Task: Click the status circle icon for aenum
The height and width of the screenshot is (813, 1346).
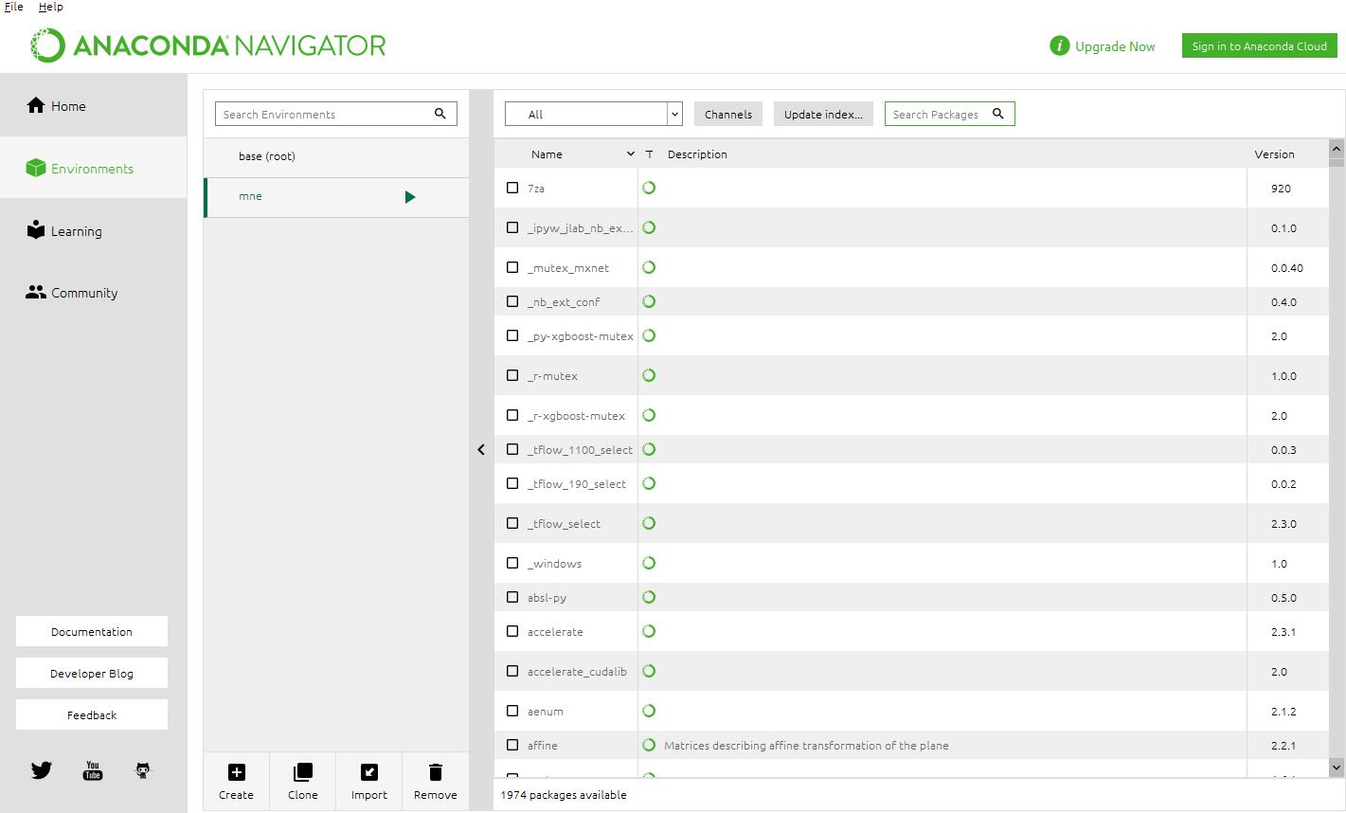Action: click(649, 711)
